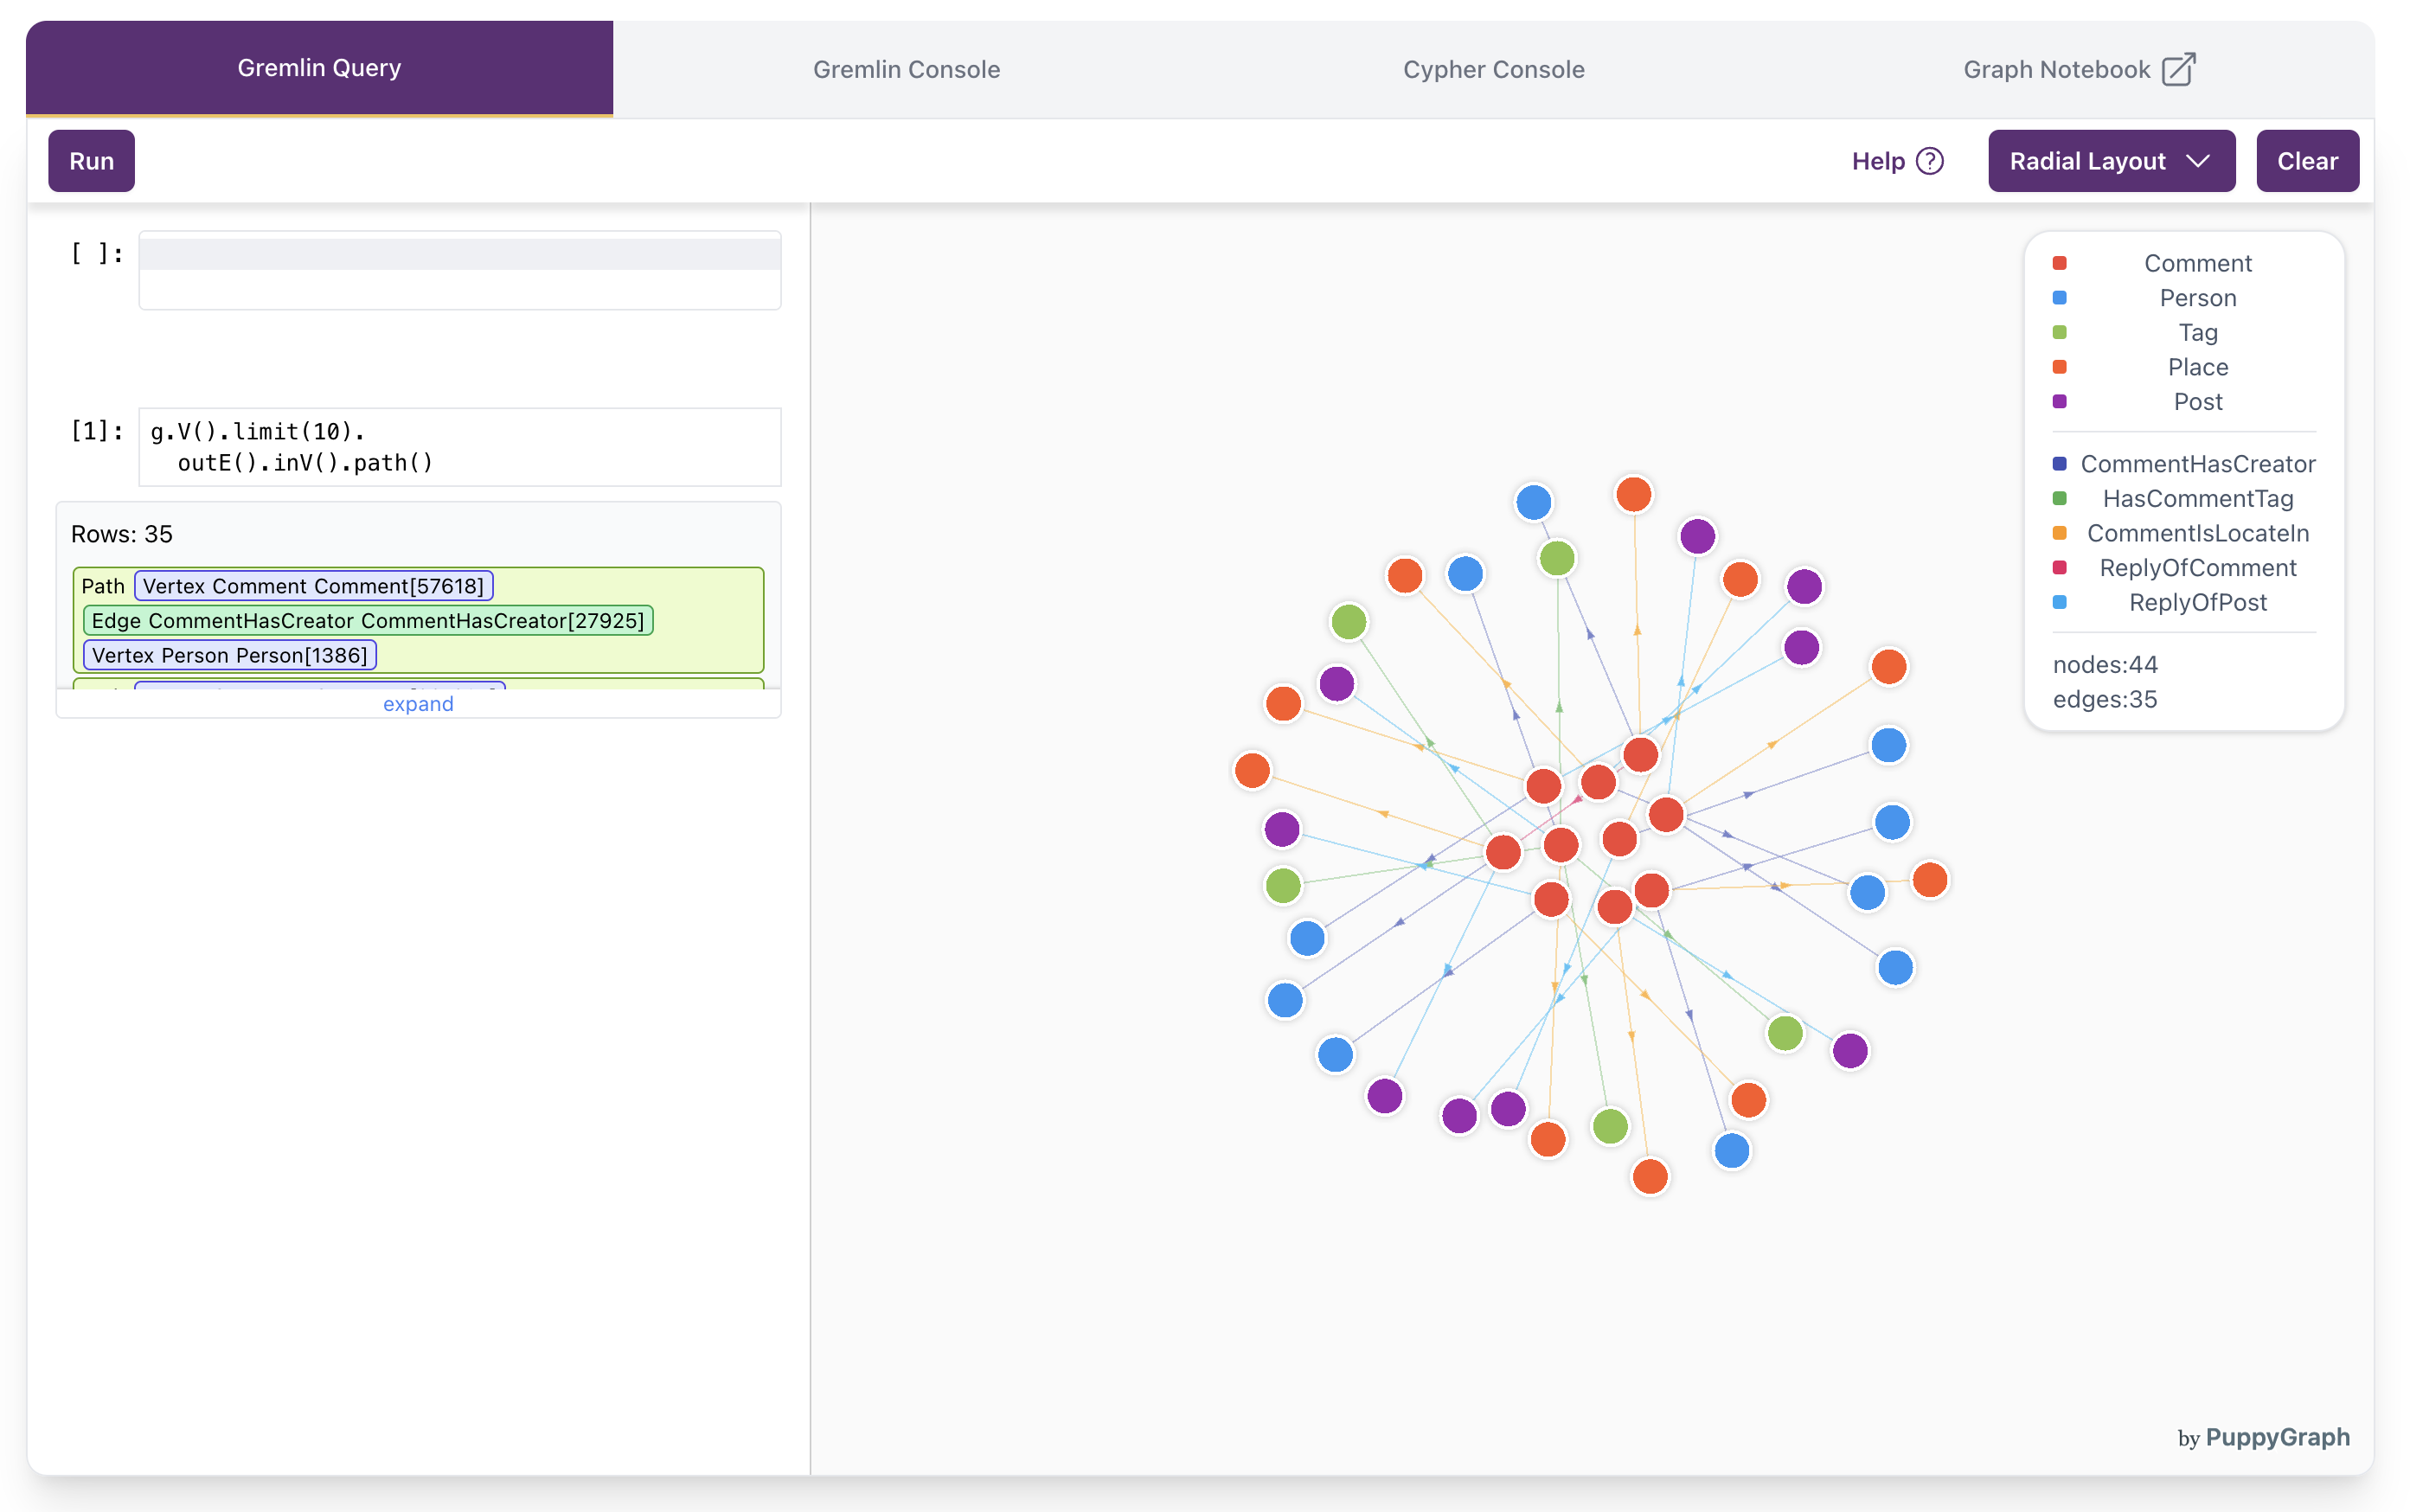The width and height of the screenshot is (2410, 1512).
Task: Expand the truncated path results list
Action: [417, 703]
